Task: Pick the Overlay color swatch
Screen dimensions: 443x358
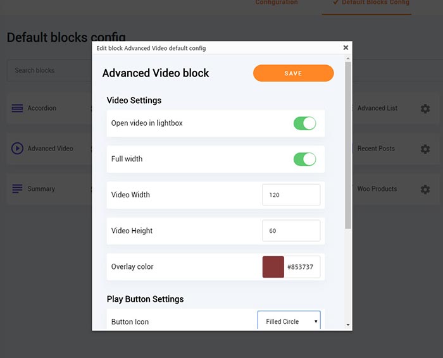Action: click(273, 267)
